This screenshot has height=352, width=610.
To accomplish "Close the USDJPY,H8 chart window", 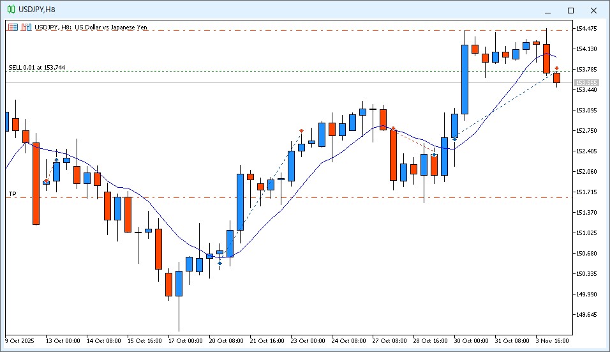I will coord(594,10).
